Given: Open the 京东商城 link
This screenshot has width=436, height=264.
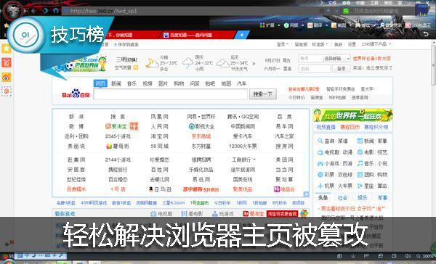Looking at the screenshot, I should [x=201, y=136].
